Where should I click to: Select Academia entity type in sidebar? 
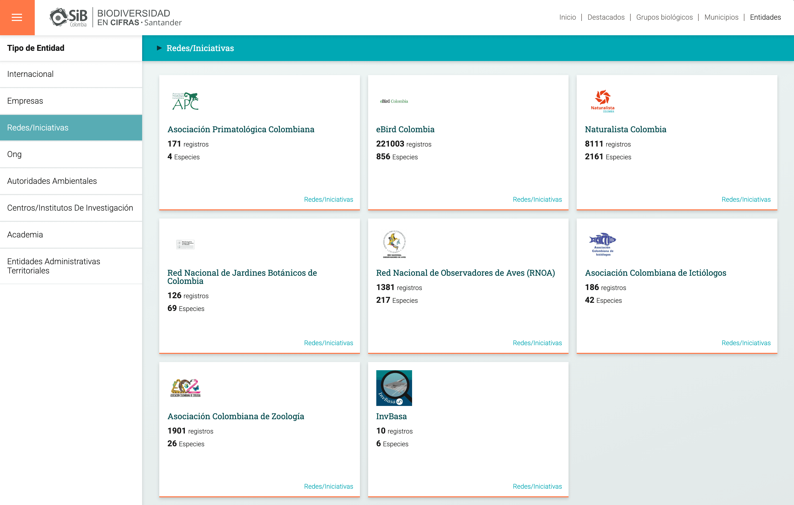[x=71, y=235]
